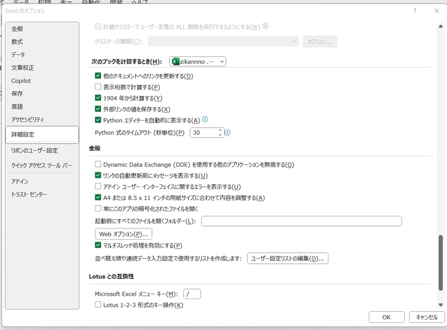Click the info icon beside Python エディターを自動的に表示する
The height and width of the screenshot is (330, 447).
(x=205, y=120)
